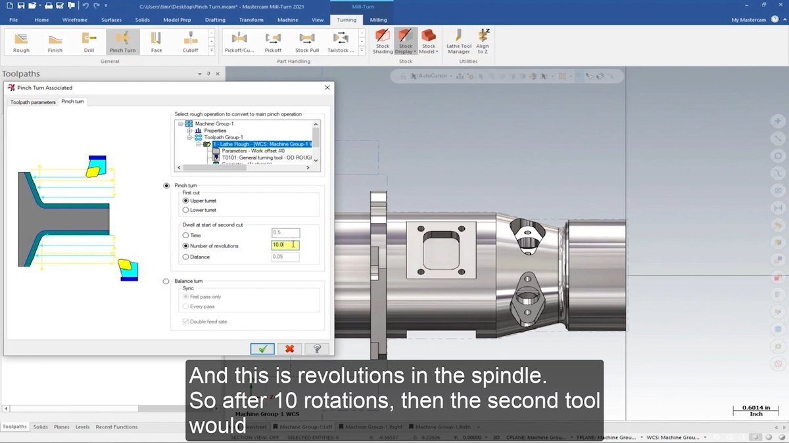789x443 pixels.
Task: Expand the Part Handling gallery dropdown
Action: point(362,51)
